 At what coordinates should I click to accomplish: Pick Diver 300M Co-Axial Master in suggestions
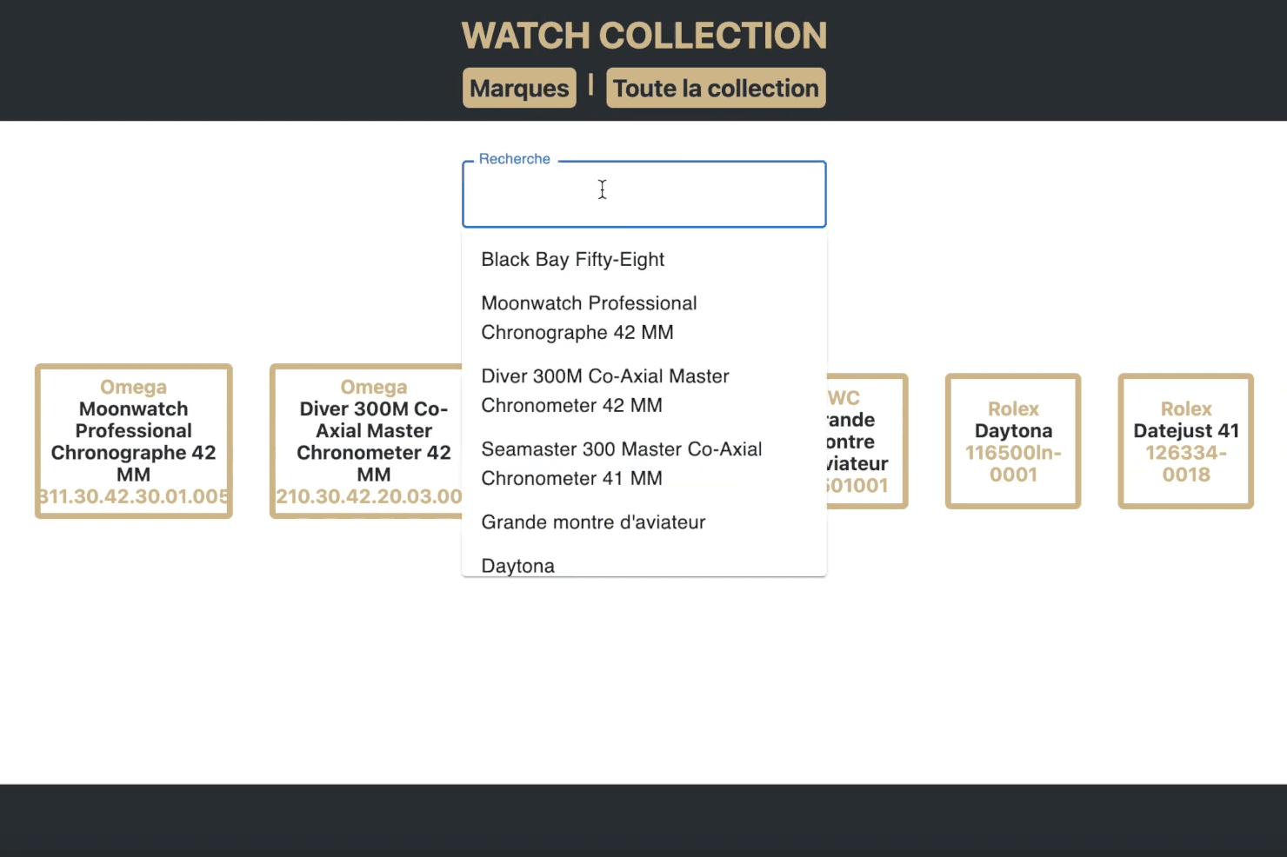coord(604,390)
